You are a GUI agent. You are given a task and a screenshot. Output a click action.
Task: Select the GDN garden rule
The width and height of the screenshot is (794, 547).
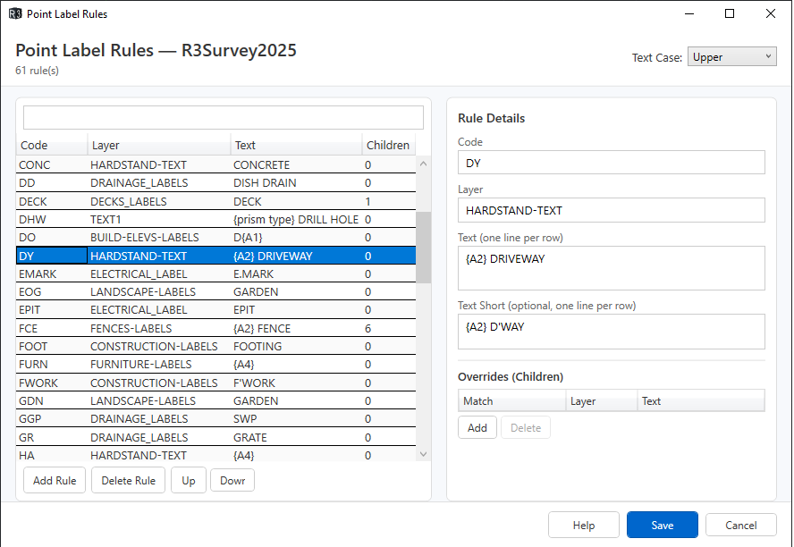point(216,400)
